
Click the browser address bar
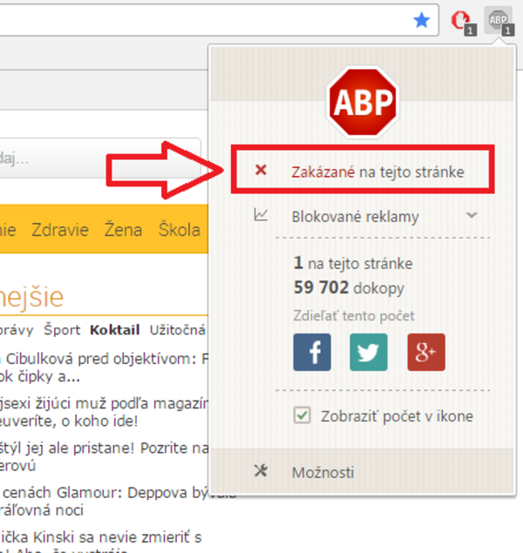219,20
